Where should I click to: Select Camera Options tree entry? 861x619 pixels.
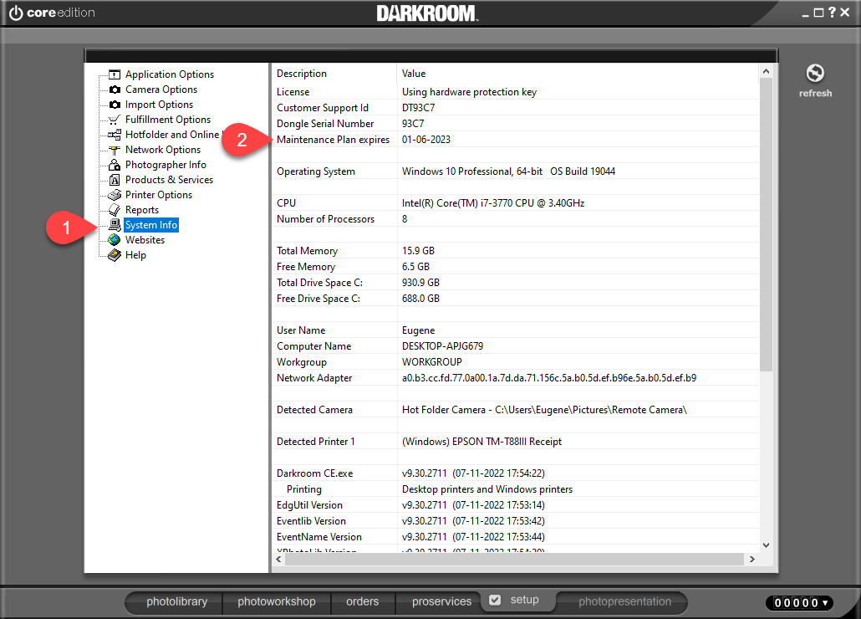pos(160,90)
